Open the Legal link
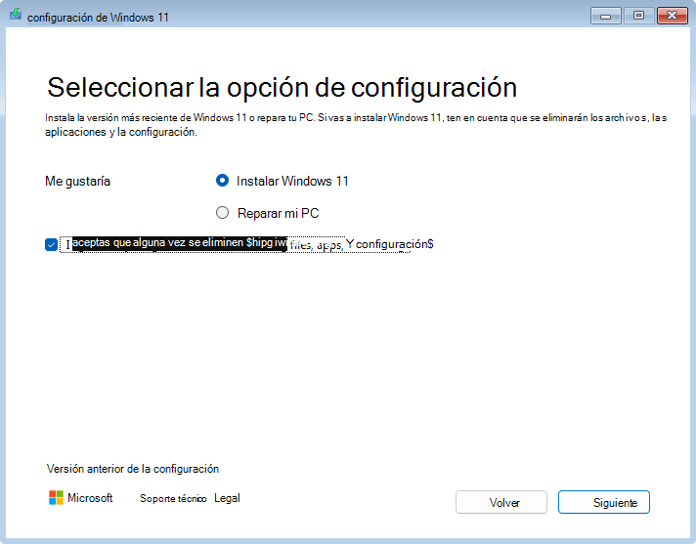 click(227, 498)
